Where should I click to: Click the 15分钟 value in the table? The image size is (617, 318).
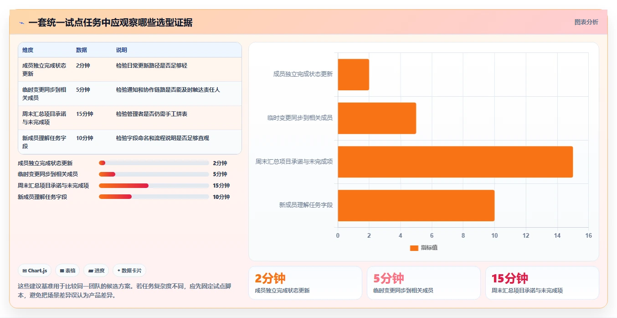click(85, 114)
